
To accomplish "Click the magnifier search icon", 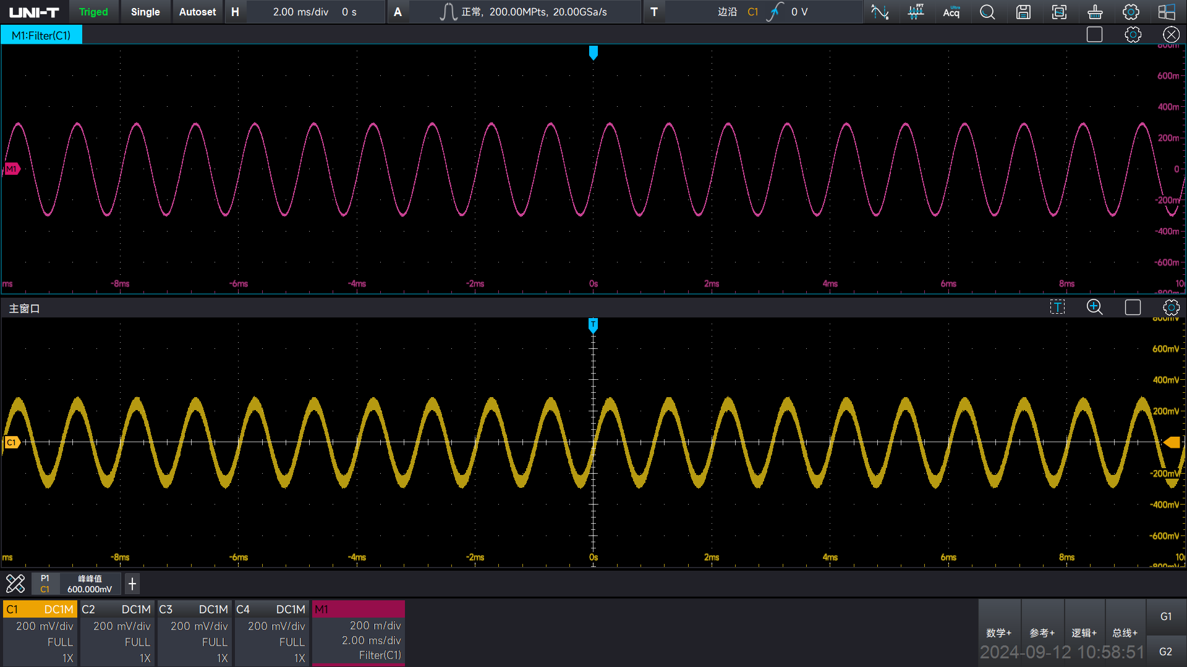I will (x=987, y=12).
